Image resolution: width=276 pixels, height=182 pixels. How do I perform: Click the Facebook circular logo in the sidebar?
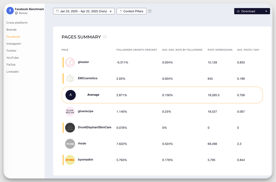pyautogui.click(x=10, y=10)
